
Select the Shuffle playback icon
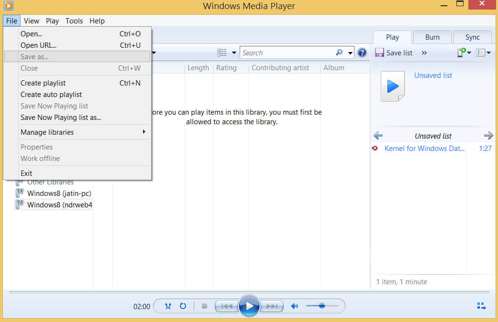click(x=168, y=306)
